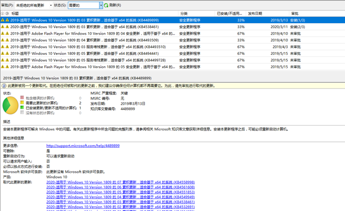
Task: Select the KB4538461 cumulative update row
Action: coord(172,27)
